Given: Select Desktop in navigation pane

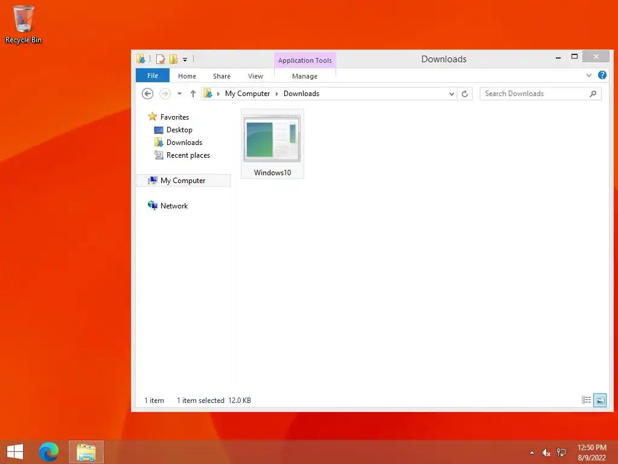Looking at the screenshot, I should click(x=179, y=130).
